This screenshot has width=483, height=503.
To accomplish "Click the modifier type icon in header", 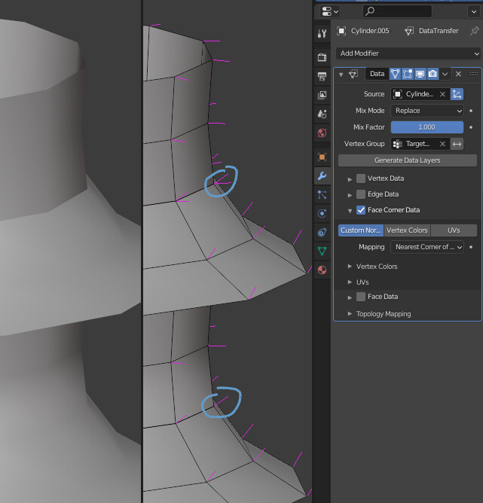I will coord(353,74).
